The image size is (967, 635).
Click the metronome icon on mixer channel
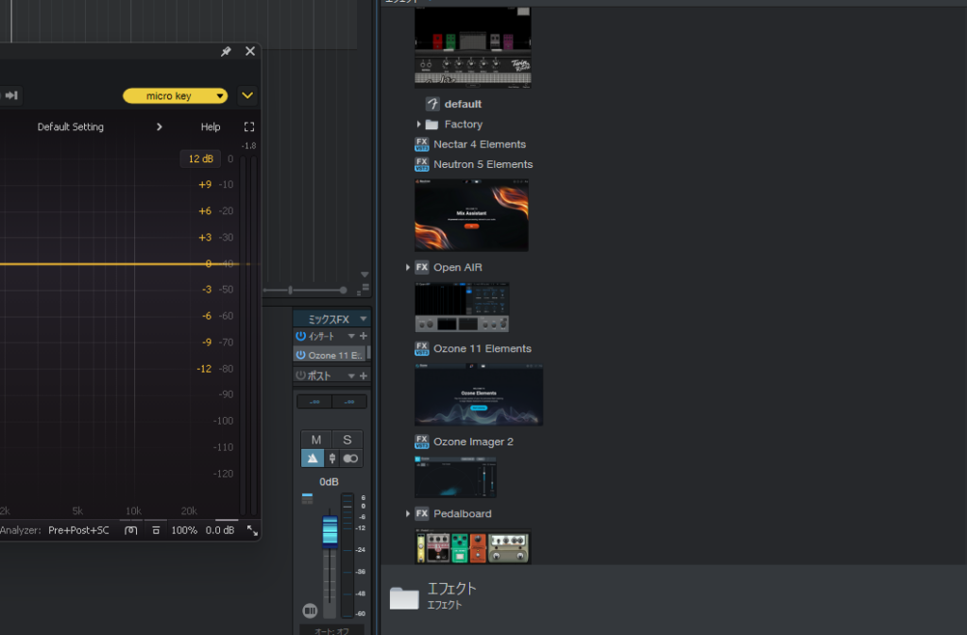point(313,459)
